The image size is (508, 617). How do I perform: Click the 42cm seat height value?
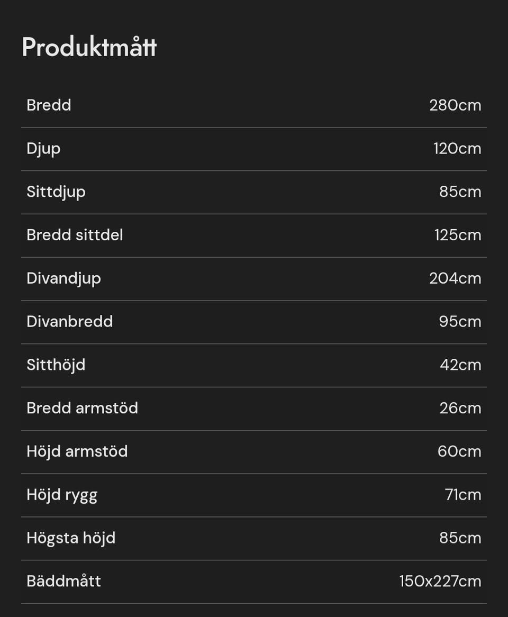460,365
